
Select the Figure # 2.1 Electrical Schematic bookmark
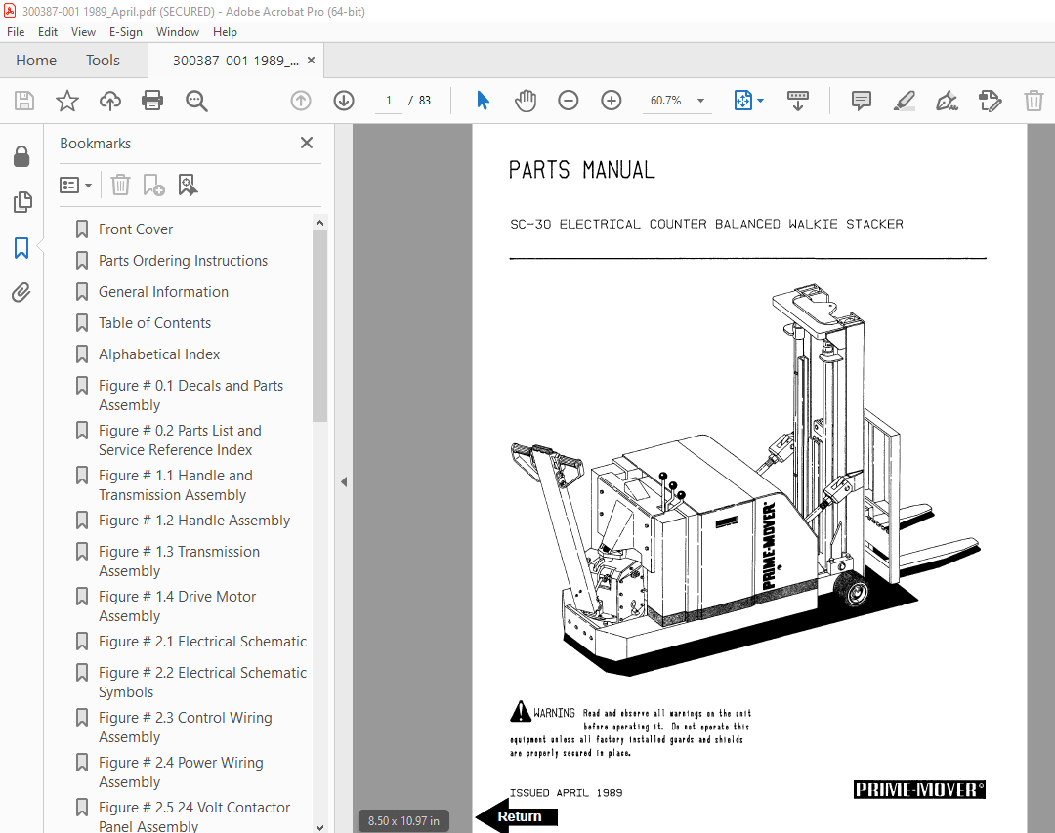point(202,642)
